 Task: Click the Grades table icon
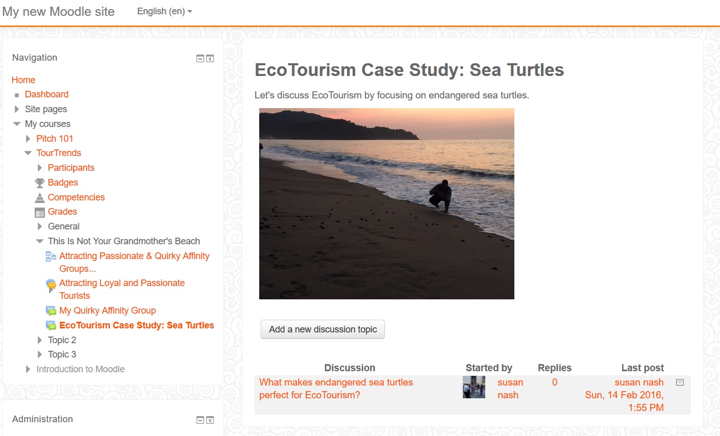pos(40,212)
